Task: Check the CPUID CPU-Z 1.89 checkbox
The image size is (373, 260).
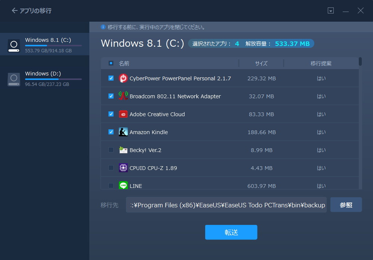Action: [111, 168]
